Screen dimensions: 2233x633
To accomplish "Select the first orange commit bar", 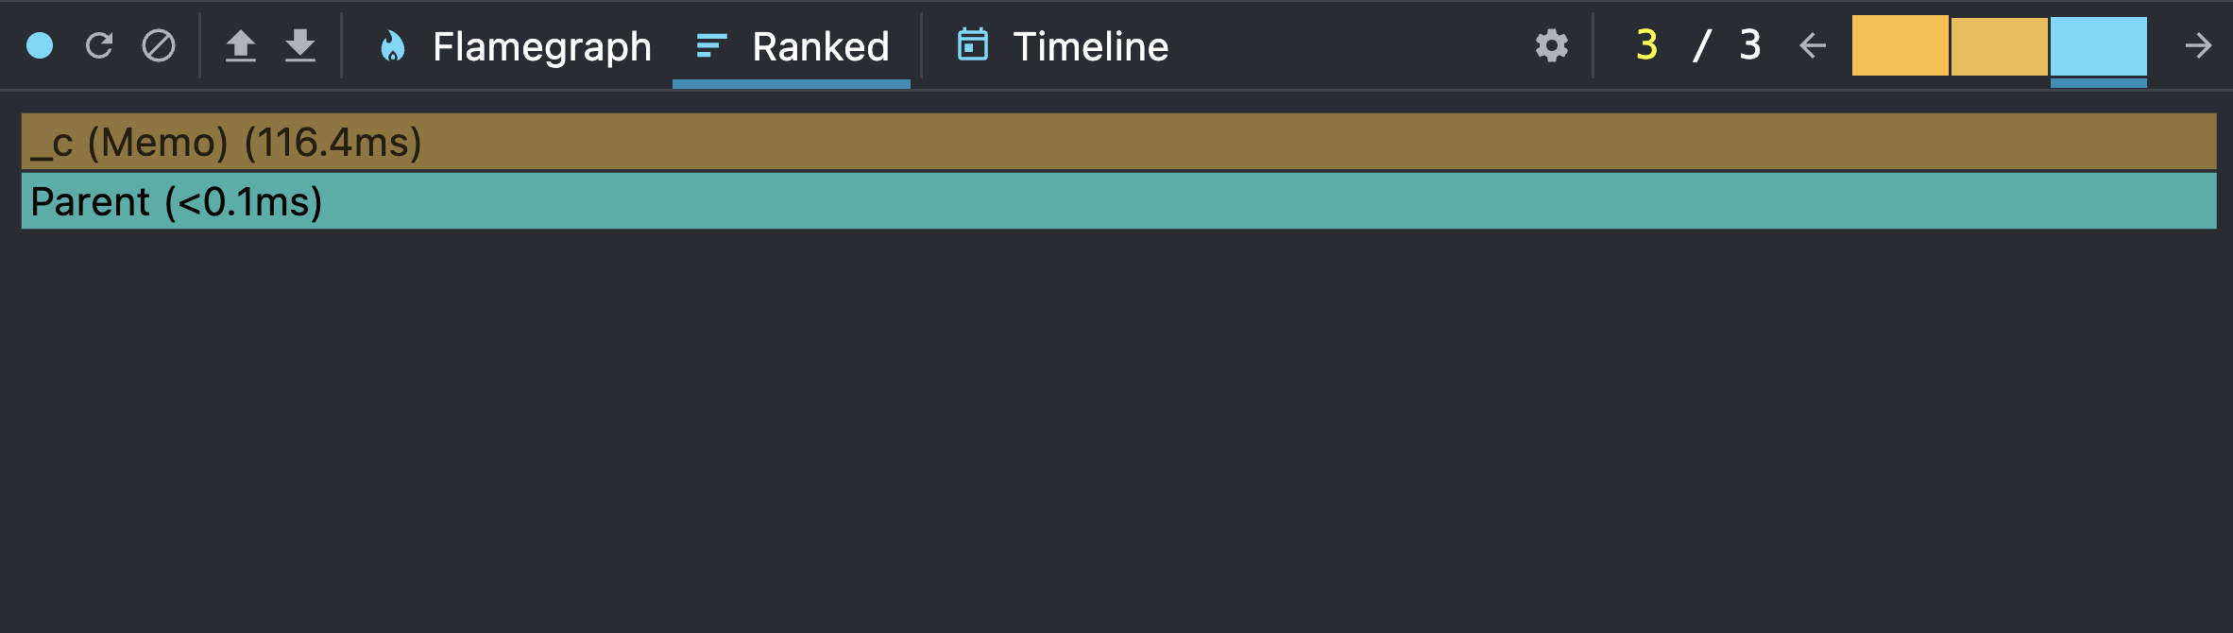I will [1900, 45].
